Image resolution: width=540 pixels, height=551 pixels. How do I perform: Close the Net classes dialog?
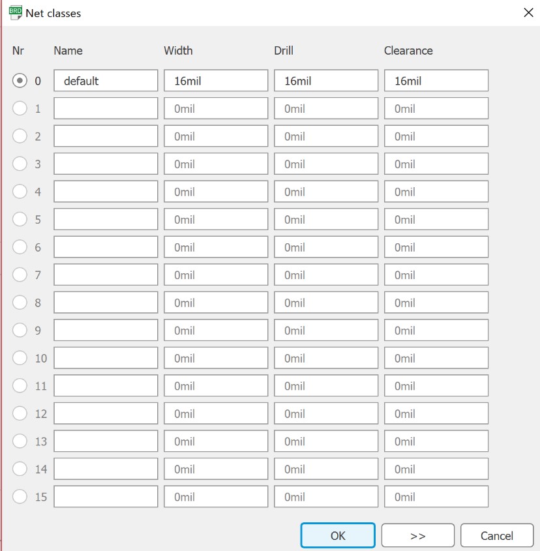click(x=528, y=12)
